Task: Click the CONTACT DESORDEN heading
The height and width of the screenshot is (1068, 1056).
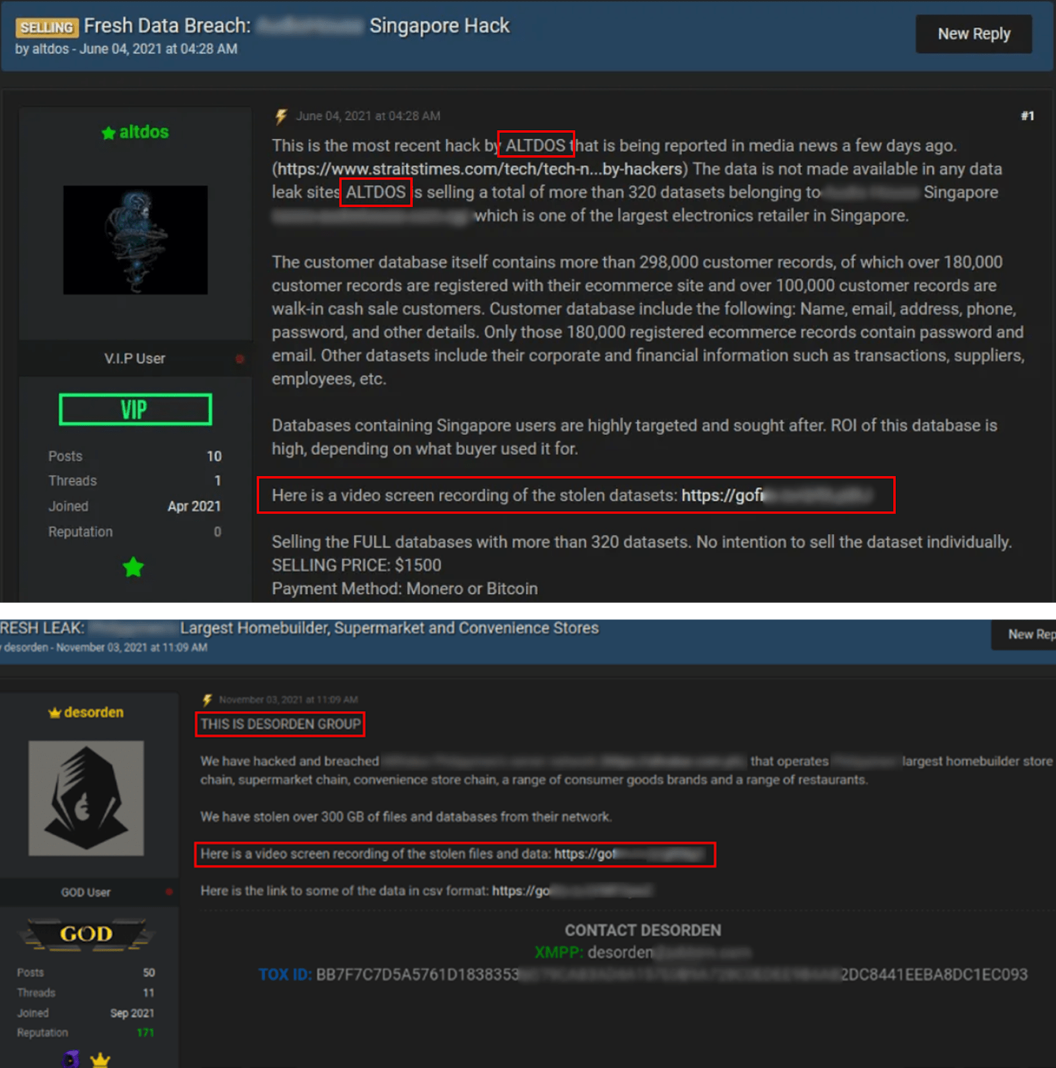Action: tap(643, 930)
